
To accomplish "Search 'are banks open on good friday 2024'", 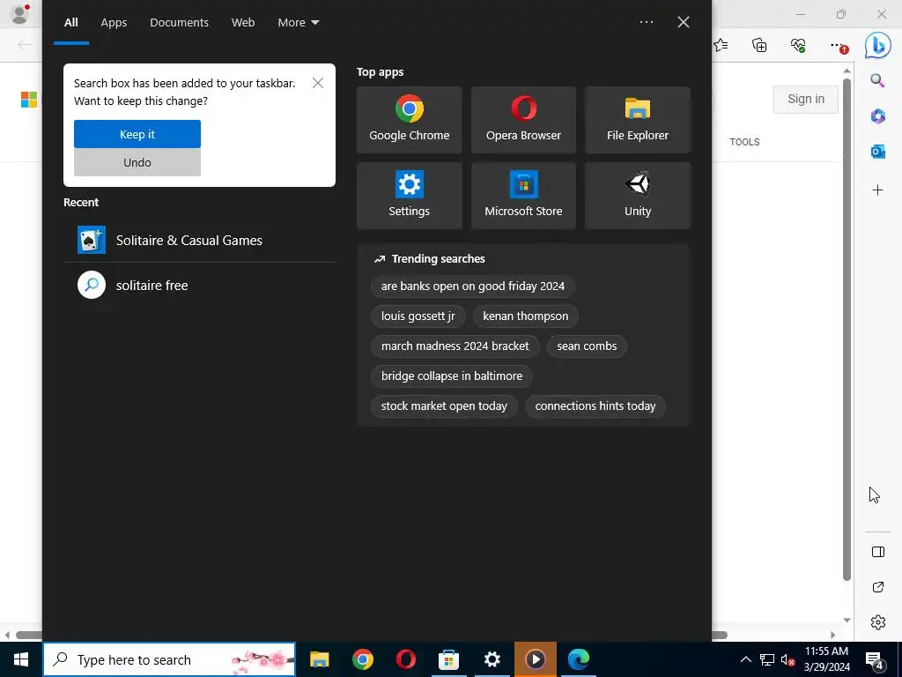I will click(472, 286).
